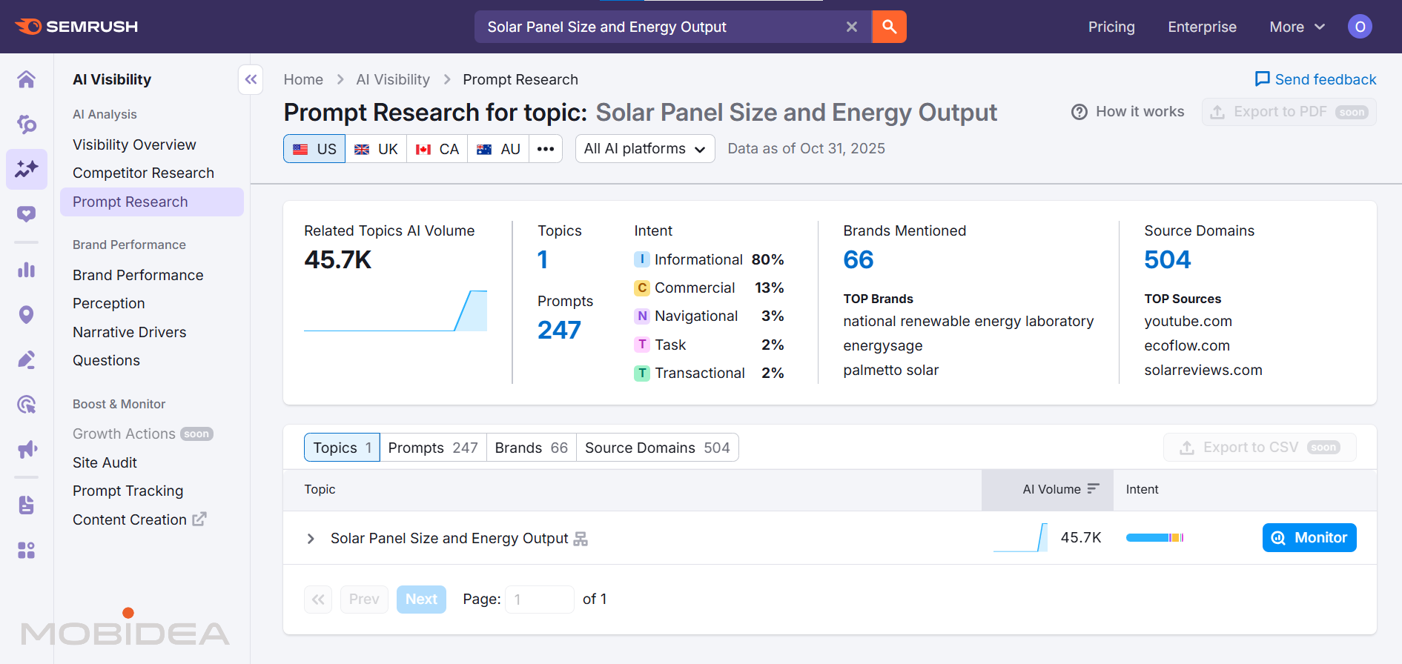Click the Commercial intent badge
1402x664 pixels.
click(642, 288)
